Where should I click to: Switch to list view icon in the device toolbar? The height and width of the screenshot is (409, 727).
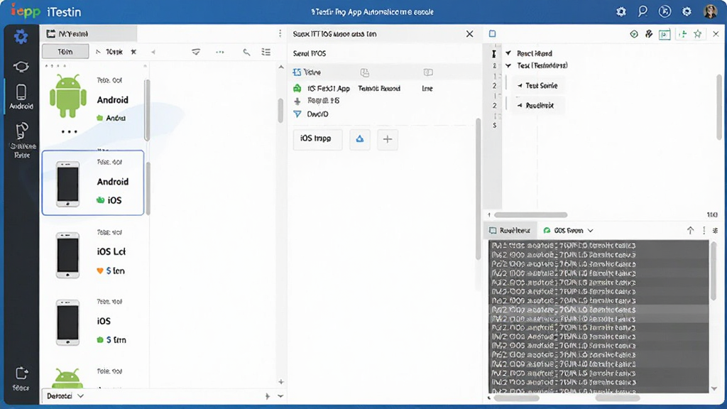266,52
